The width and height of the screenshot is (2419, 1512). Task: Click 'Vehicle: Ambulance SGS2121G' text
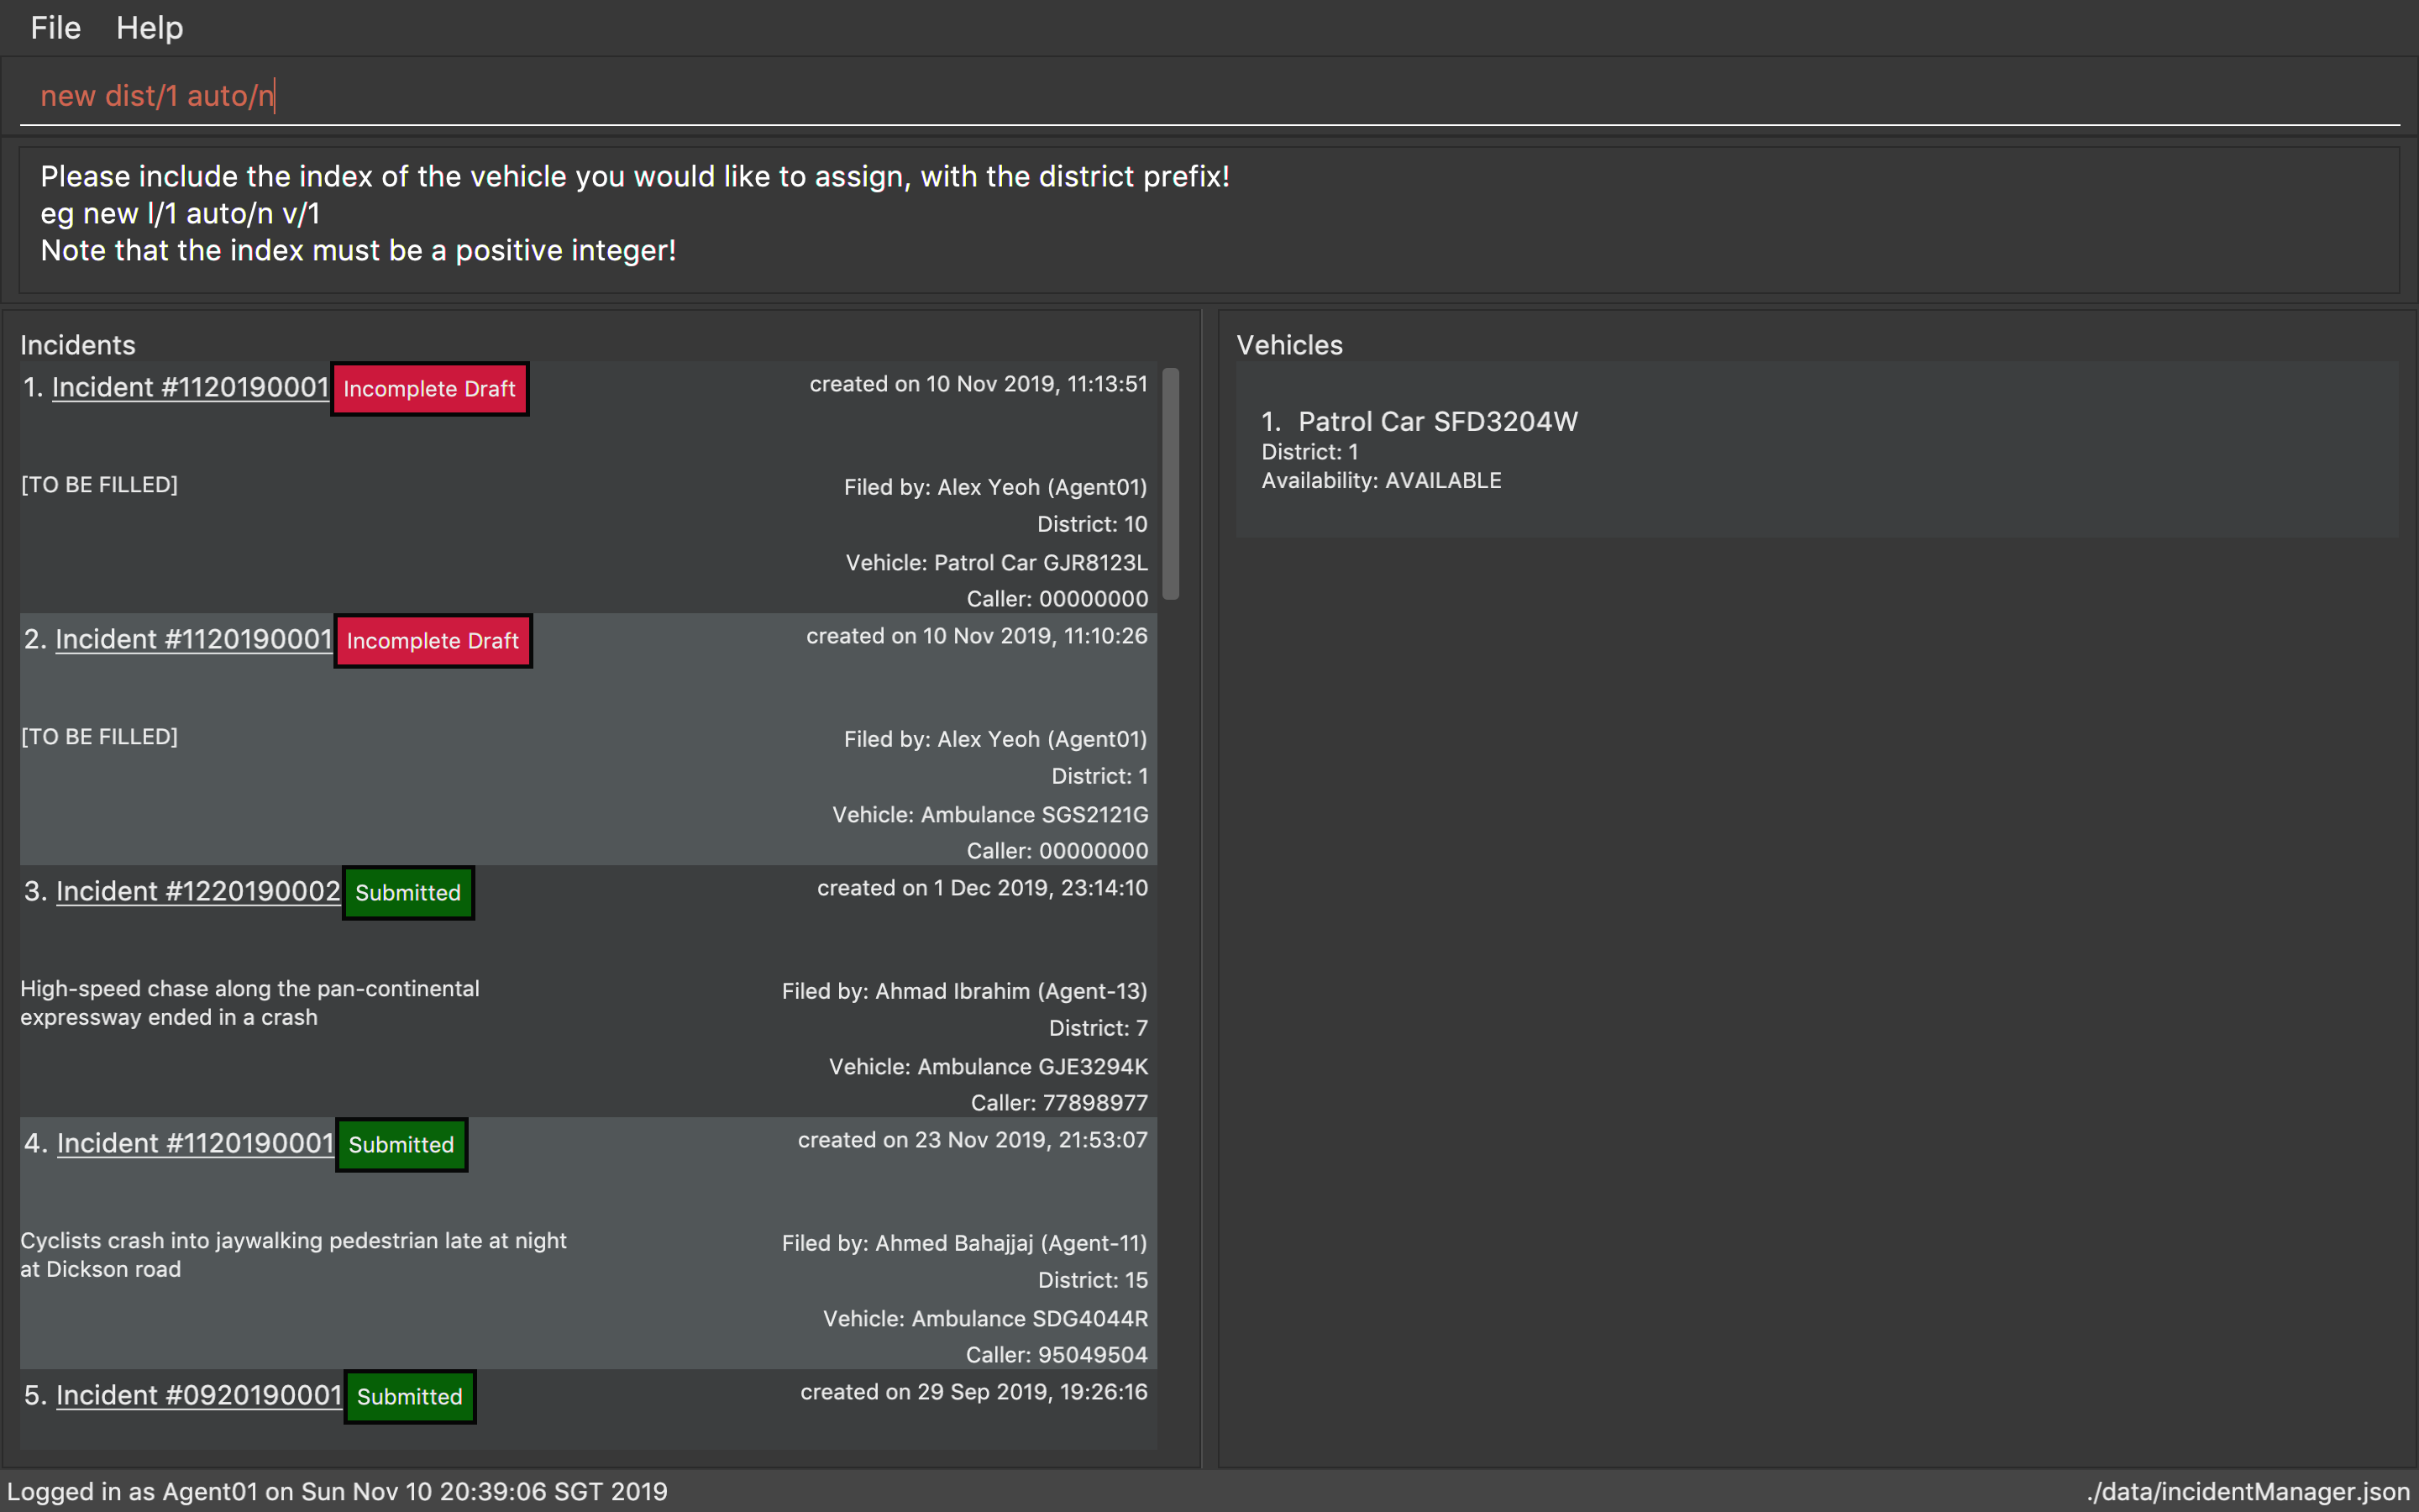point(989,815)
